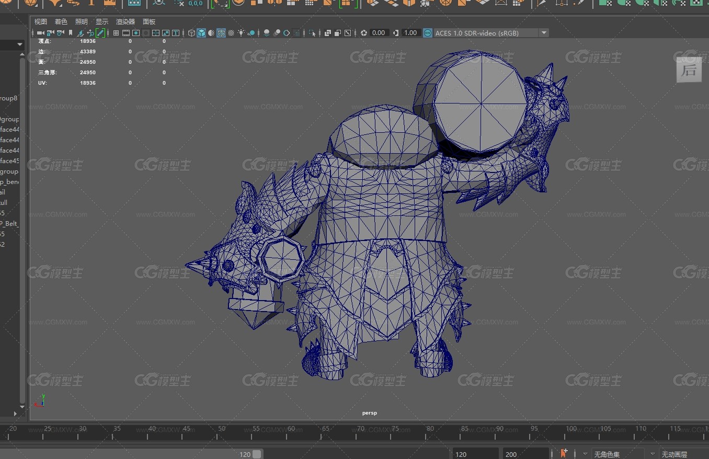Viewport: 709px width, 459px height.
Task: Click the Use Default Material icon
Action: click(x=212, y=33)
